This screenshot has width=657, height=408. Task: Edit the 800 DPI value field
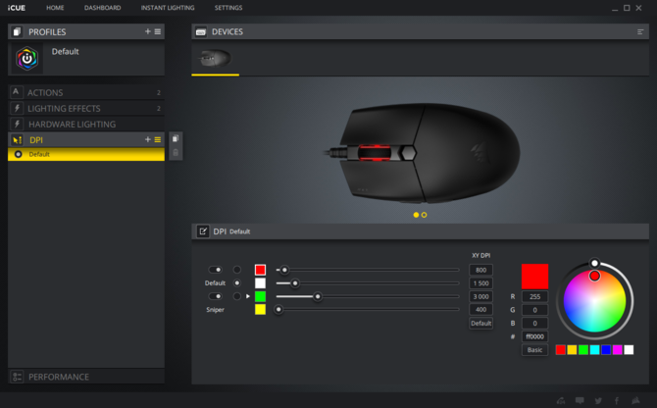click(x=481, y=270)
